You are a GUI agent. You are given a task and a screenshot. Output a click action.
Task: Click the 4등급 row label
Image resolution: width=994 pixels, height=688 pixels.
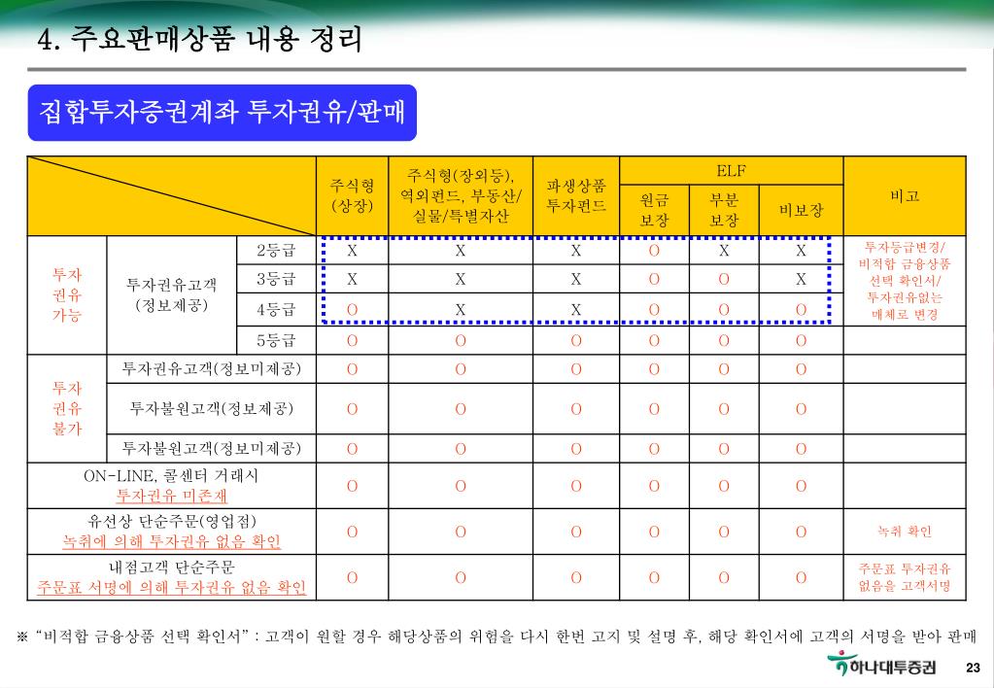tap(276, 309)
